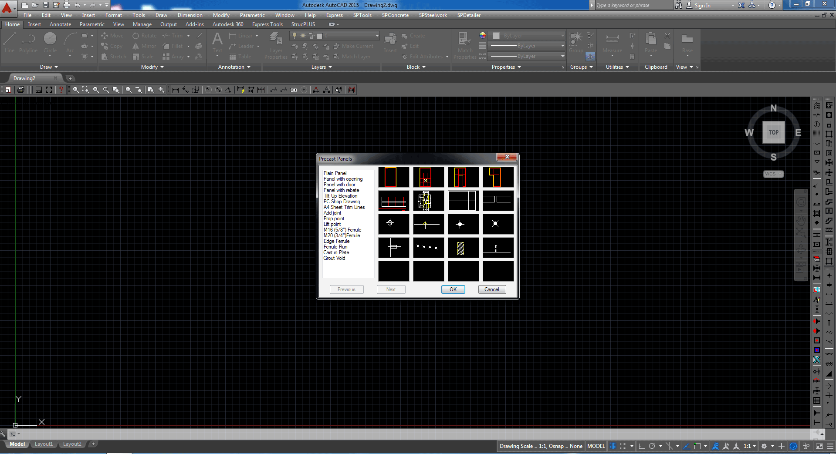This screenshot has height=454, width=836.
Task: Open the annotation scale 1:1 dropdown
Action: [749, 446]
